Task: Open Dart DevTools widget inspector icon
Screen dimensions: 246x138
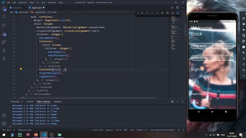Action: pyautogui.click(x=178, y=13)
